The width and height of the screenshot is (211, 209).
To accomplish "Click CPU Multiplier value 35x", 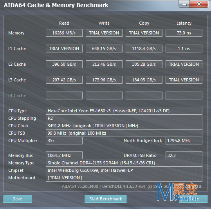I will [x=64, y=141].
